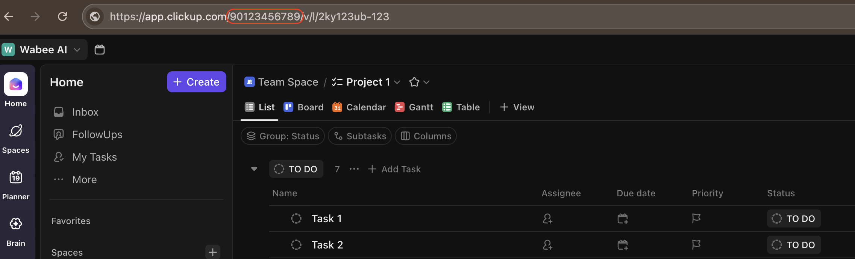This screenshot has height=259, width=855.
Task: Toggle Task 1 status circle
Action: pos(296,218)
